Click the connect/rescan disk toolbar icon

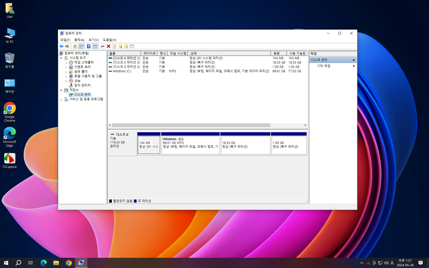click(102, 46)
